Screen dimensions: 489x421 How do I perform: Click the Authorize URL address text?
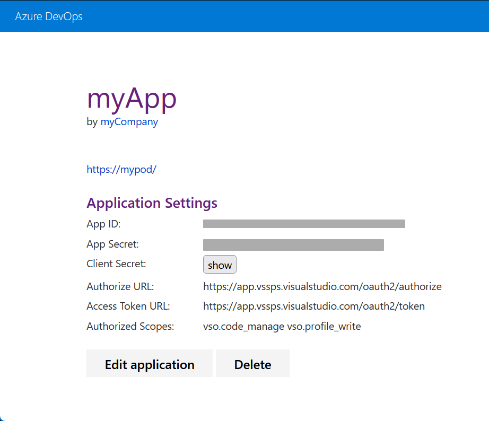pos(322,286)
